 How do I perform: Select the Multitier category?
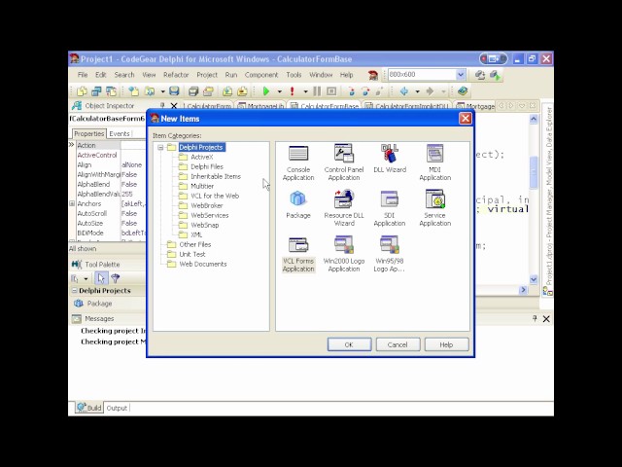pos(202,186)
